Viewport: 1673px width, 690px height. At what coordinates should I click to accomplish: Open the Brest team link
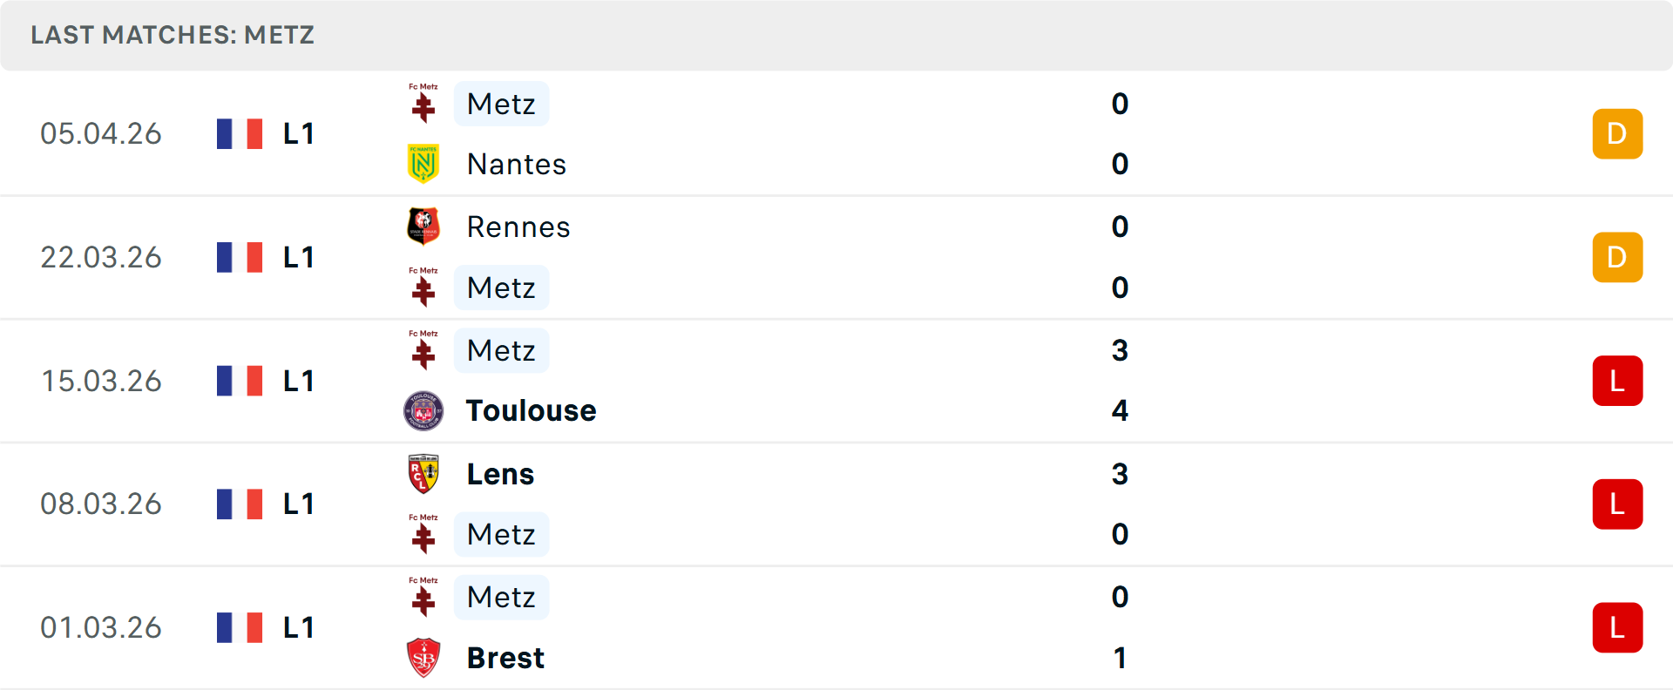[505, 658]
